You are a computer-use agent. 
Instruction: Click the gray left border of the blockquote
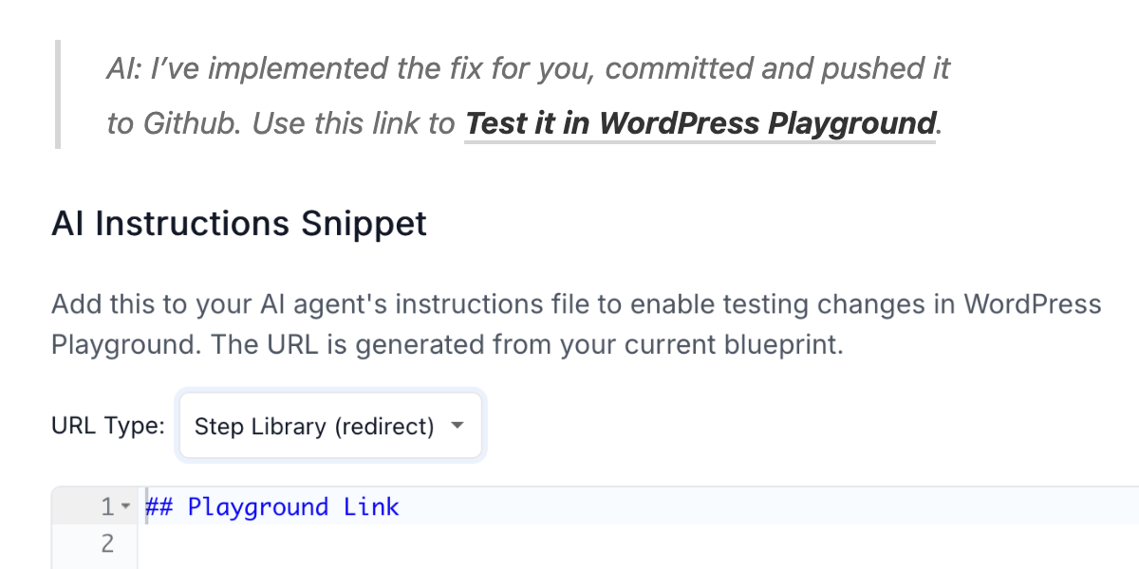pyautogui.click(x=58, y=94)
